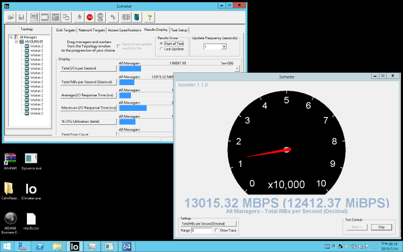Click the disconnect workers toolbar icon
Screen dimensions: 403x252
point(126,17)
